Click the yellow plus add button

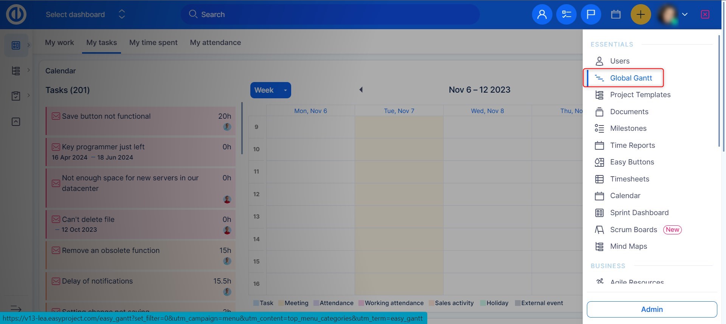[641, 14]
